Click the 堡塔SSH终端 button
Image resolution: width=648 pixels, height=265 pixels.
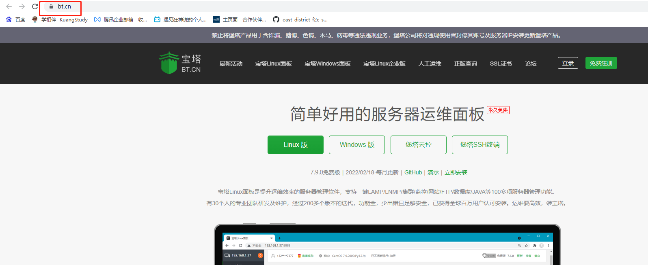click(480, 145)
